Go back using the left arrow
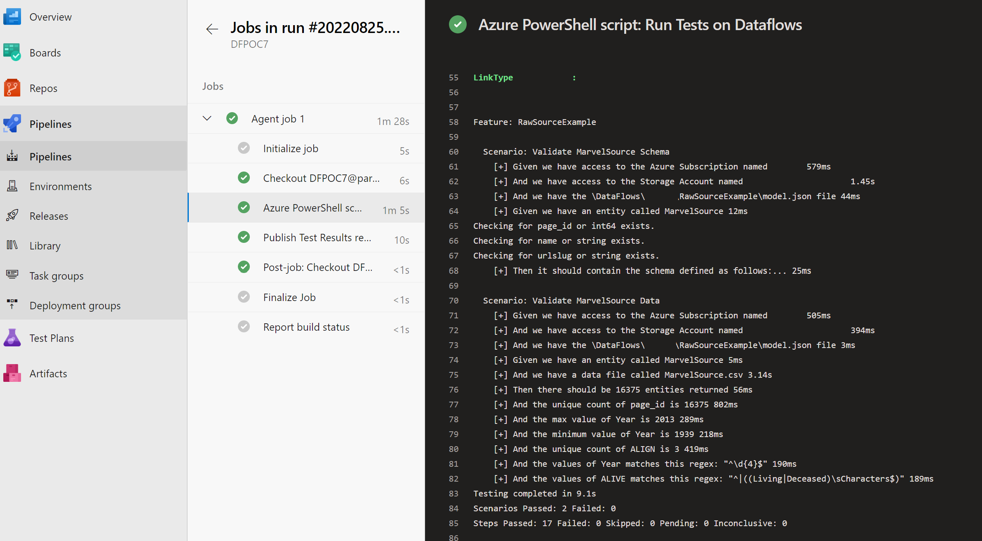 [212, 29]
